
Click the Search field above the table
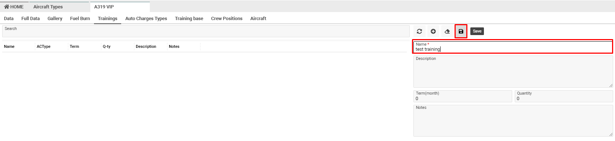[x=206, y=31]
